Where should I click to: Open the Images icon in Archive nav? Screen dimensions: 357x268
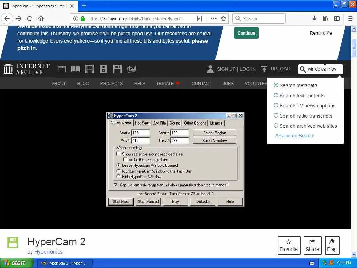(x=131, y=69)
